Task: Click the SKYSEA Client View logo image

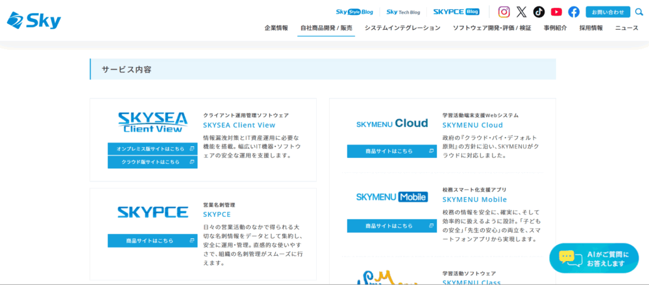Action: coord(153,122)
